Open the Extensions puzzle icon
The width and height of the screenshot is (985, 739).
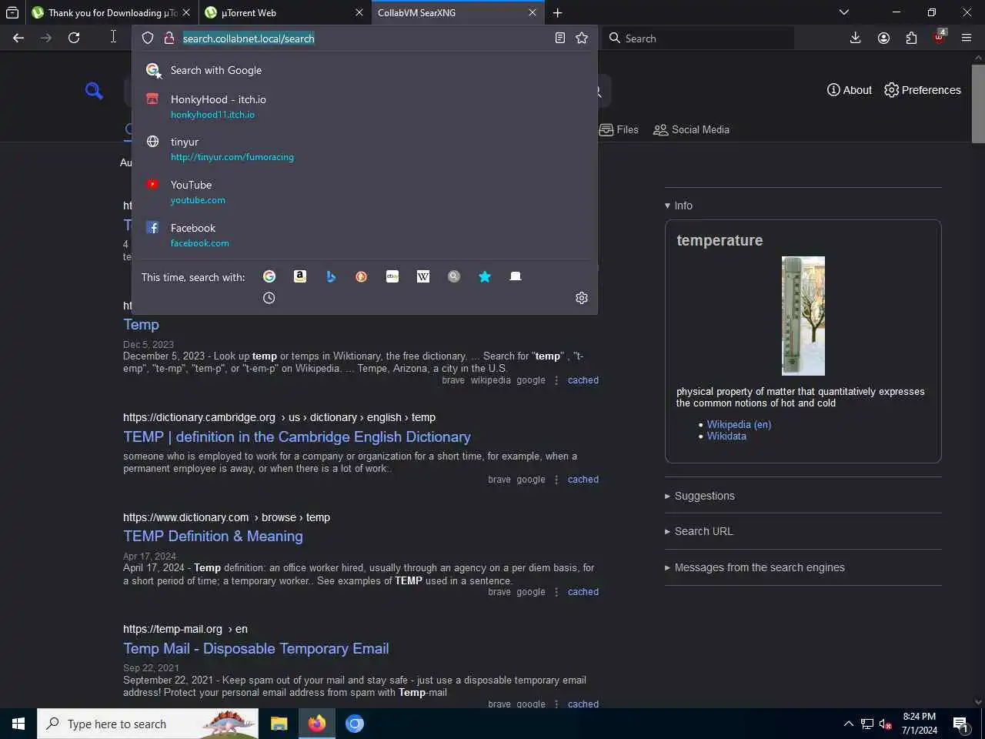pos(911,38)
